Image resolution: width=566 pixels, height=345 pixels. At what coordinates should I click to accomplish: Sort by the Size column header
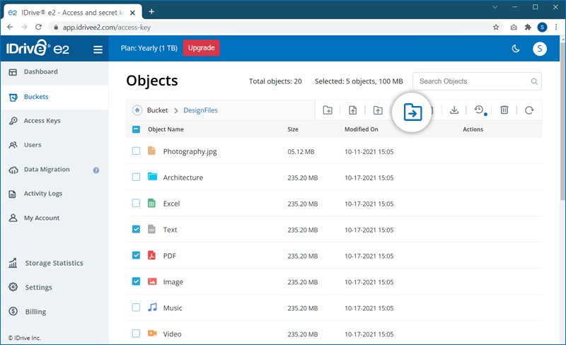(x=293, y=129)
